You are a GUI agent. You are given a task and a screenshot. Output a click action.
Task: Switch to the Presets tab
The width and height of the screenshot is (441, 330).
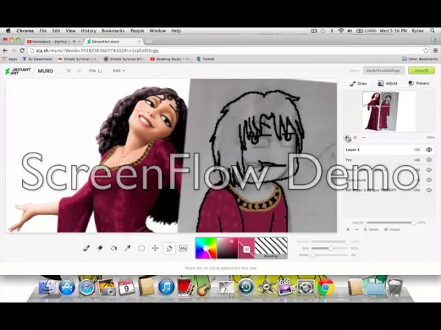pos(419,83)
